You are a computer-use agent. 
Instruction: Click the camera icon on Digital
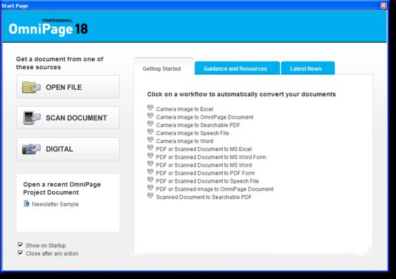pos(31,149)
